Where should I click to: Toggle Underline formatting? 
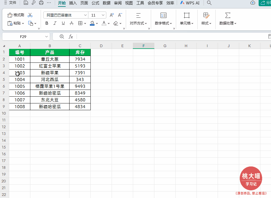click(x=63, y=23)
